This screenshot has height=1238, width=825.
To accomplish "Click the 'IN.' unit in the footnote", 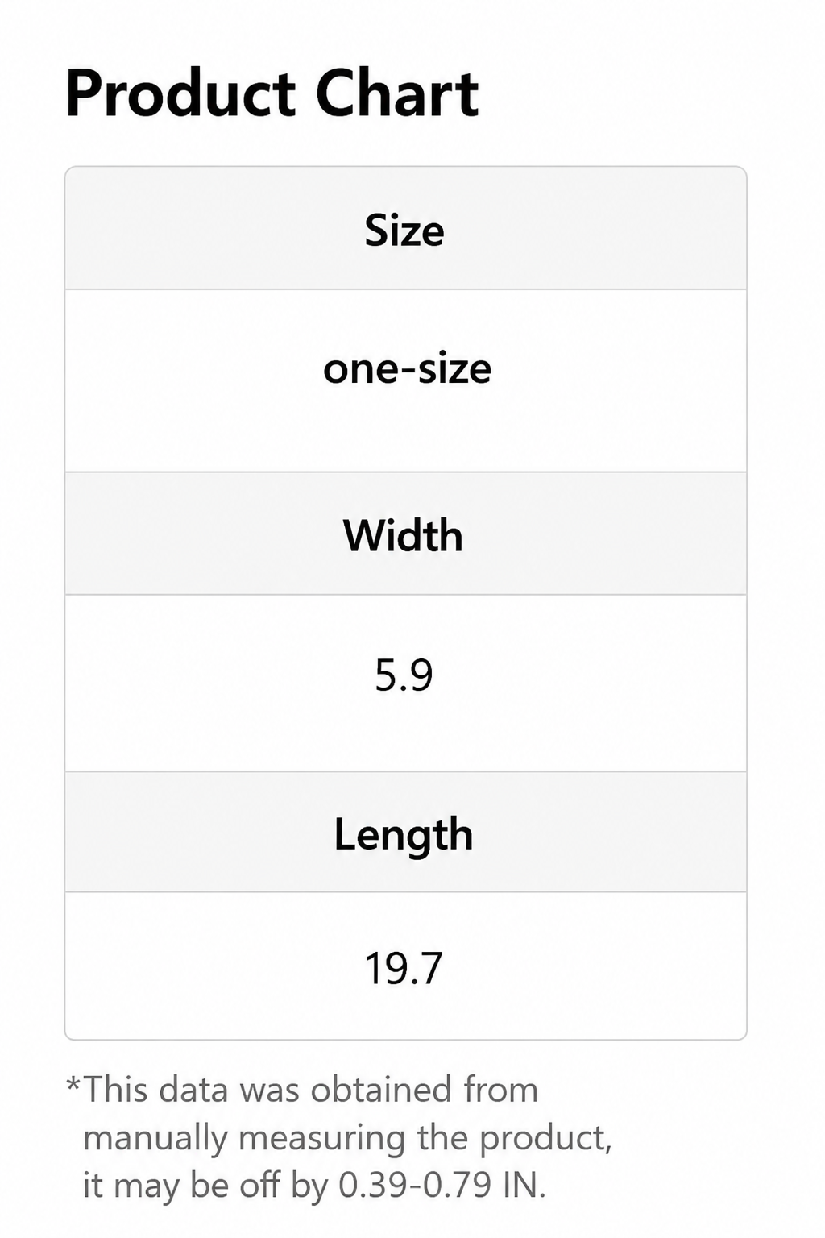I will pos(524,1185).
